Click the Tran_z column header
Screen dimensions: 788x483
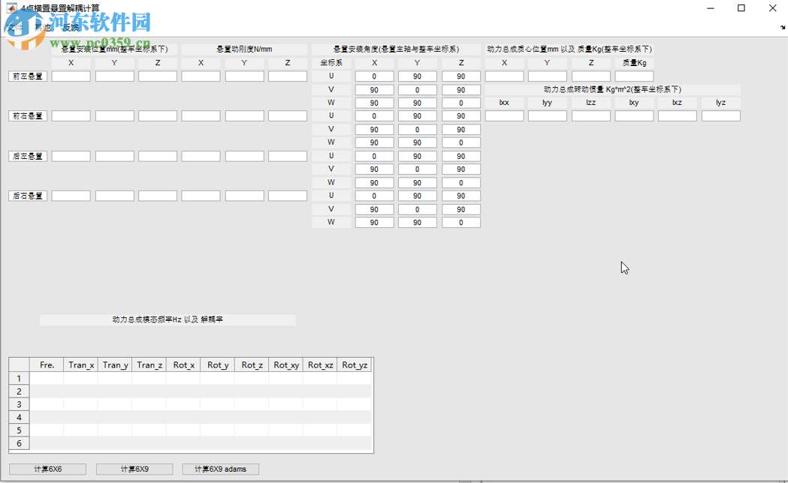tap(149, 365)
